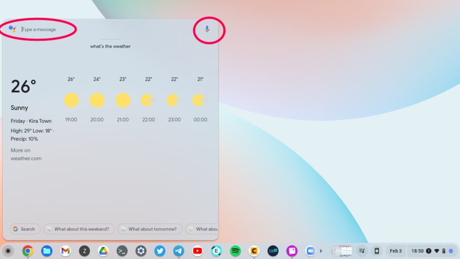Click the battery status icon

[x=444, y=251]
